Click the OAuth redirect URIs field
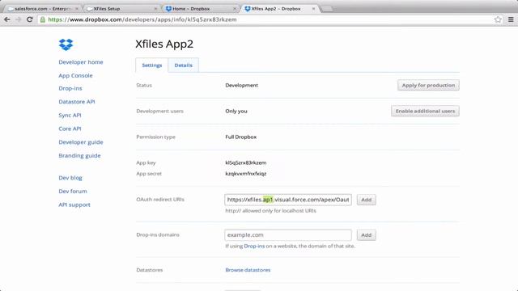 pyautogui.click(x=288, y=200)
